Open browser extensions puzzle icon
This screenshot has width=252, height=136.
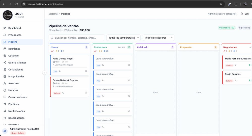pyautogui.click(x=236, y=4)
